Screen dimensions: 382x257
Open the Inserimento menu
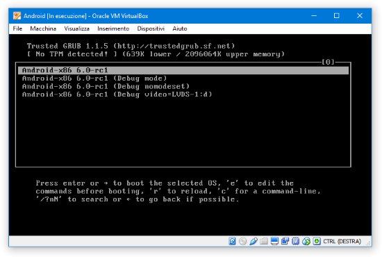[x=113, y=28]
